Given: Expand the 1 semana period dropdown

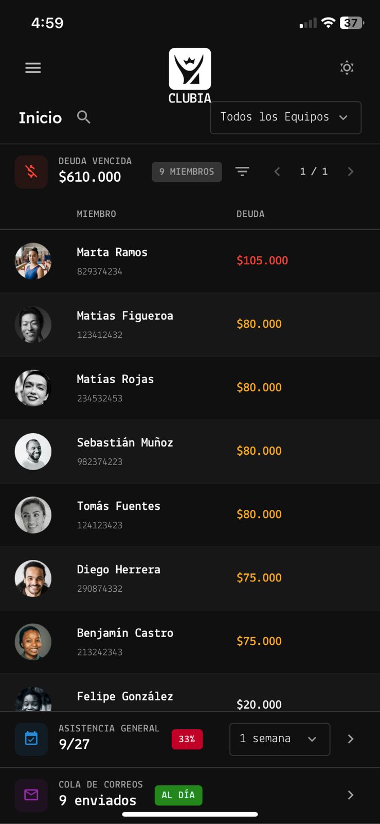Looking at the screenshot, I should (280, 739).
